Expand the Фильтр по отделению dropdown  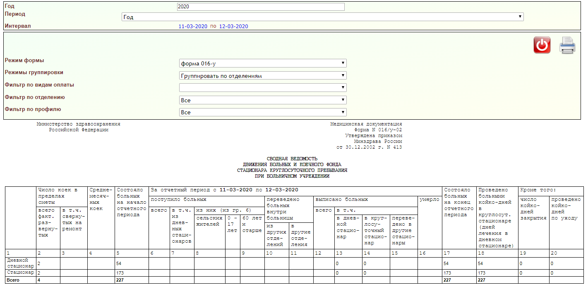tap(263, 100)
